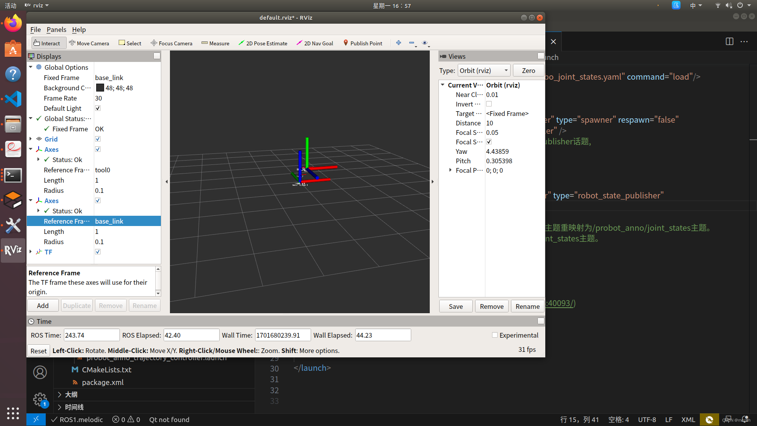Select the 2D Pose Estimate tool

[x=263, y=43]
